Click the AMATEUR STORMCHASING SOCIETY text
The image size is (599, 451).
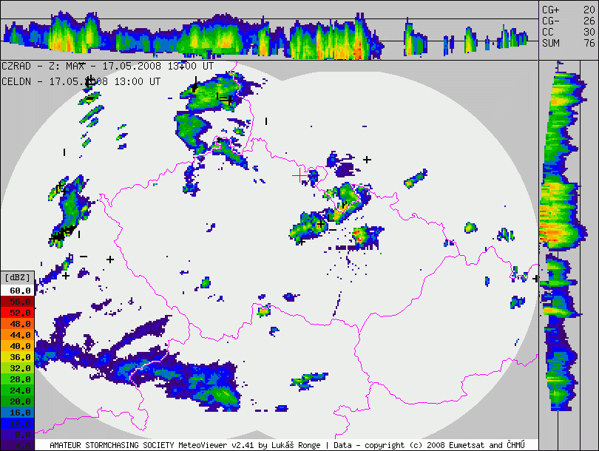point(112,445)
